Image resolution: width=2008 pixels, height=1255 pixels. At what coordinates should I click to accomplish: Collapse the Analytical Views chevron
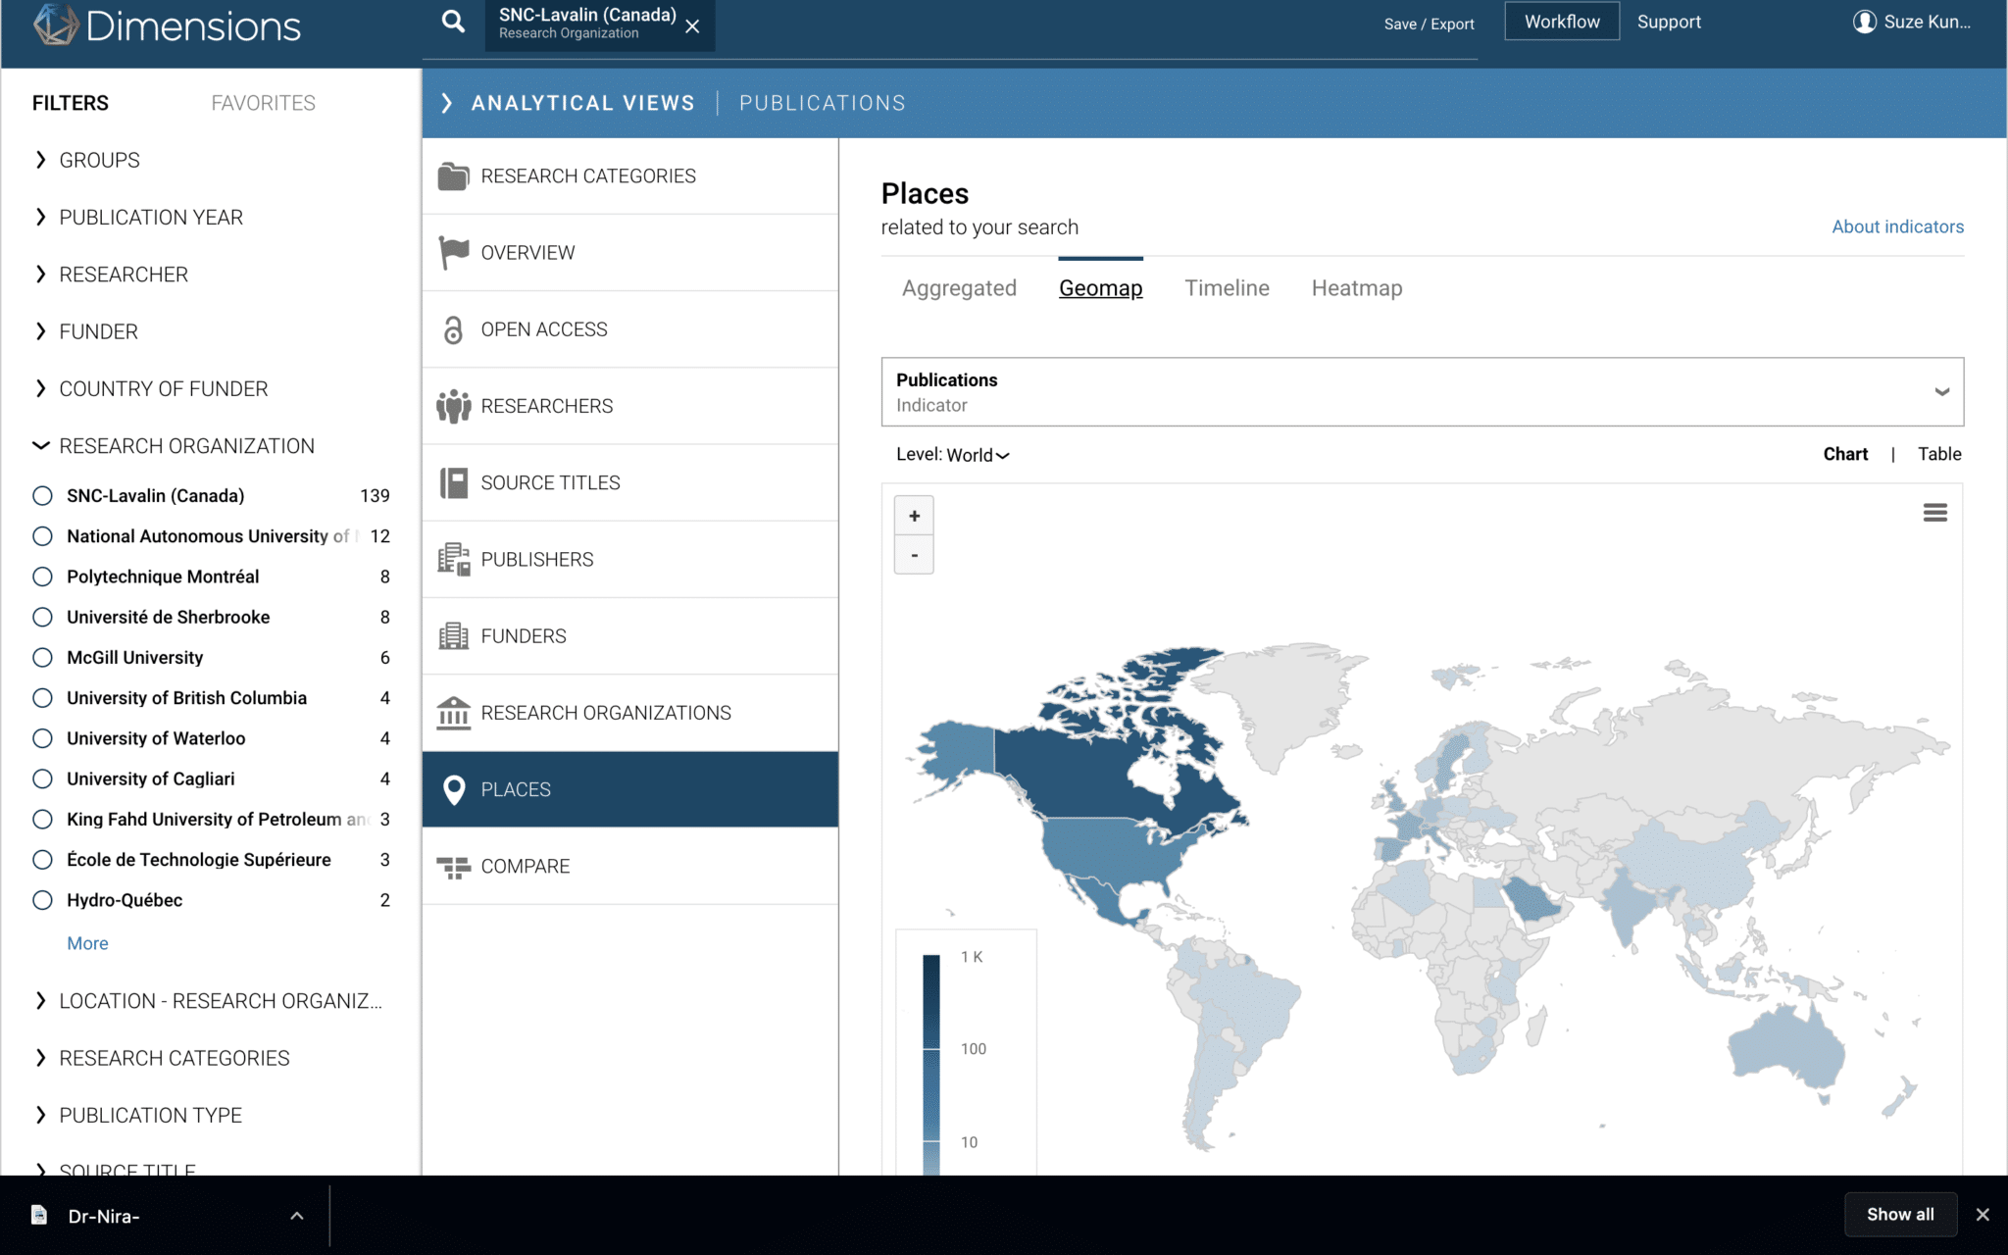447,103
